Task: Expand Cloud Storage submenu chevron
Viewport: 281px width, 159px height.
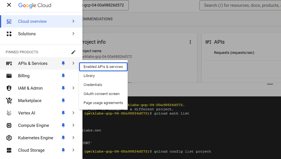Action: click(73, 150)
